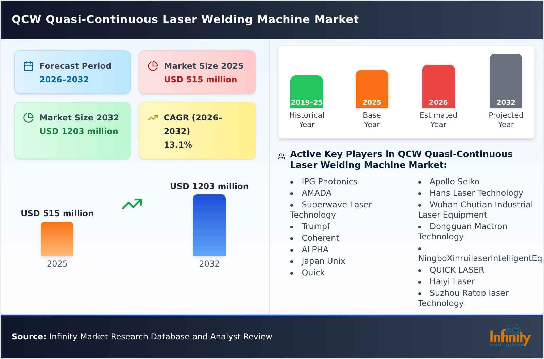Image resolution: width=544 pixels, height=359 pixels.
Task: Click 'QUICK LASER' in key players list
Action: (457, 270)
